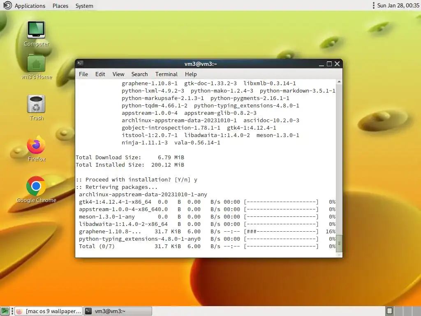The height and width of the screenshot is (316, 421).
Task: Click 'appstream-glib-0.8.2-3' package name
Action: coord(220,113)
